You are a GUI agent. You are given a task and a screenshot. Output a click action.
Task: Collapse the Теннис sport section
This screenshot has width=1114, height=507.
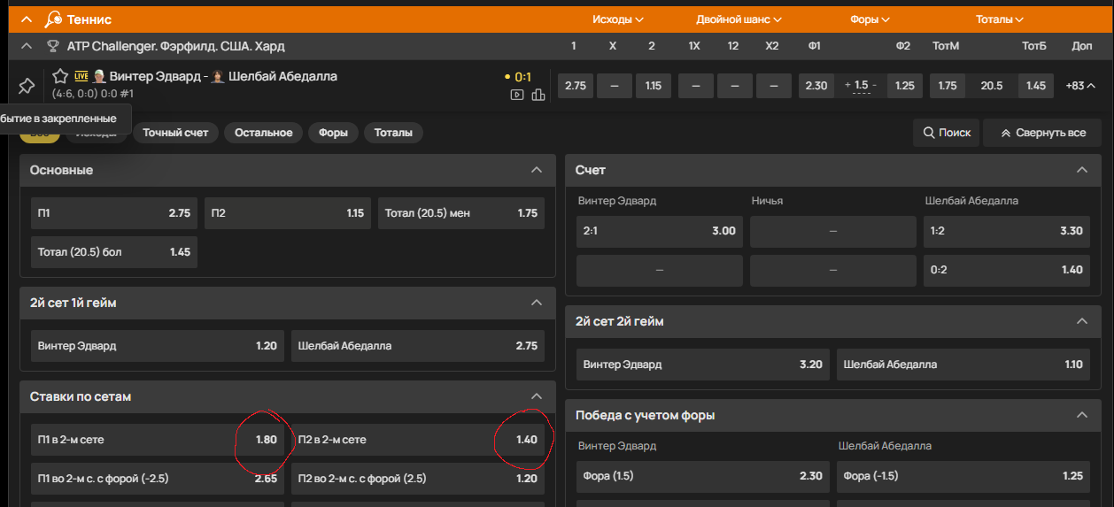[x=27, y=19]
